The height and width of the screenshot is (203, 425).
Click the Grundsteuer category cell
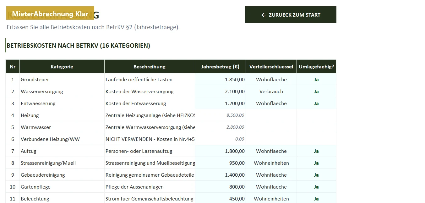[62, 79]
